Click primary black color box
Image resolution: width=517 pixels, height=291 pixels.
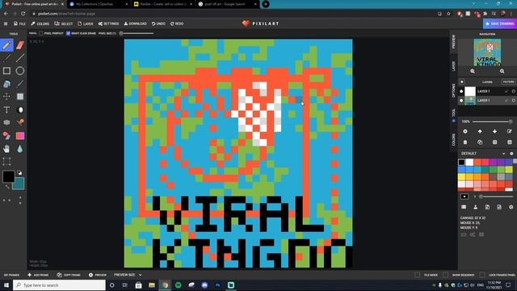[8, 176]
